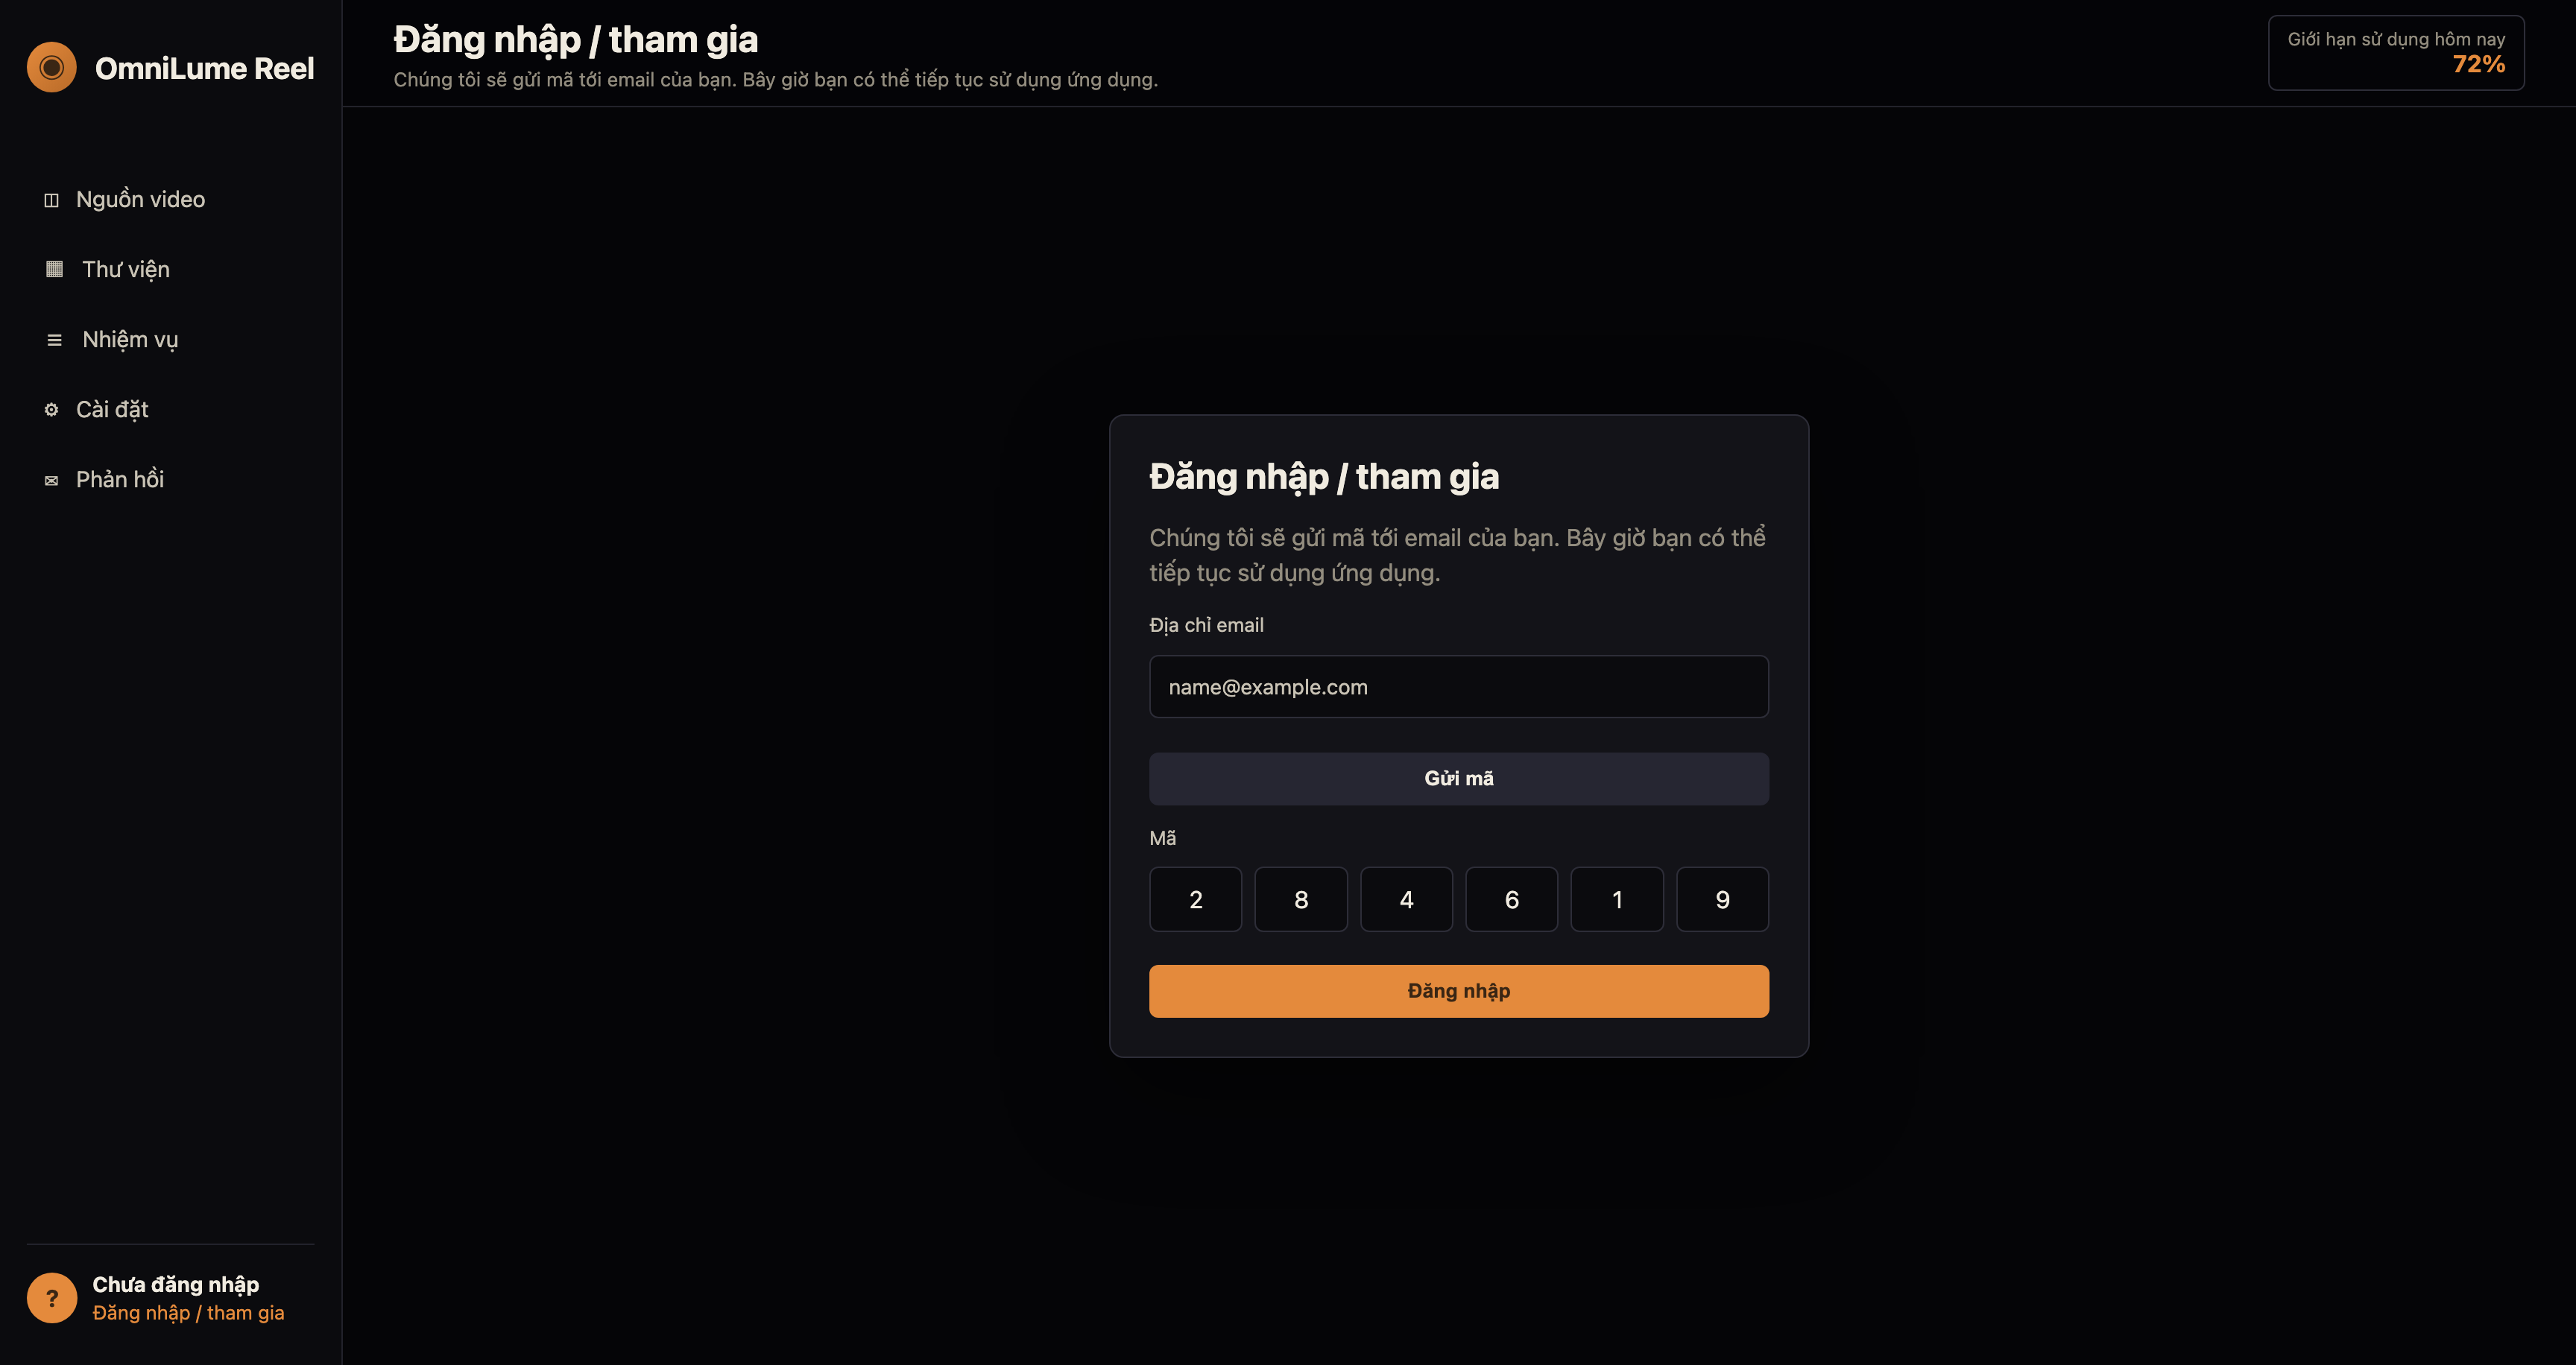Click the Thư viện grid icon

point(55,269)
